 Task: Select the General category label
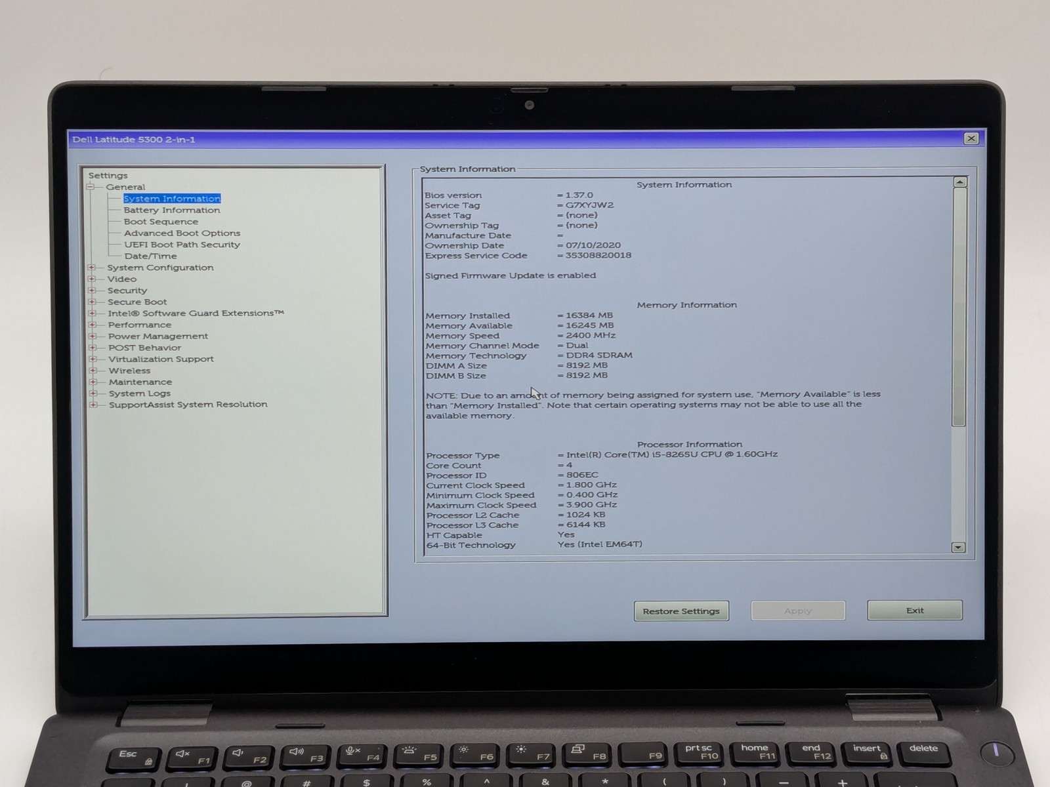[125, 187]
